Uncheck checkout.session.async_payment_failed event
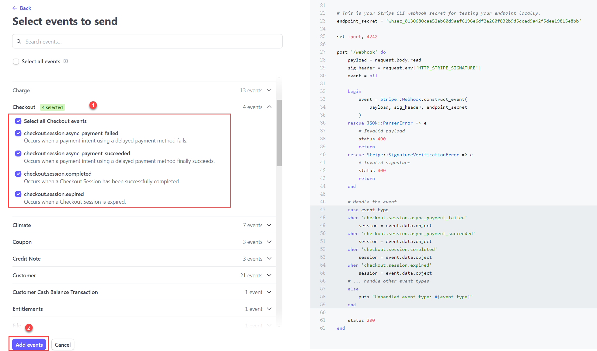 click(18, 133)
